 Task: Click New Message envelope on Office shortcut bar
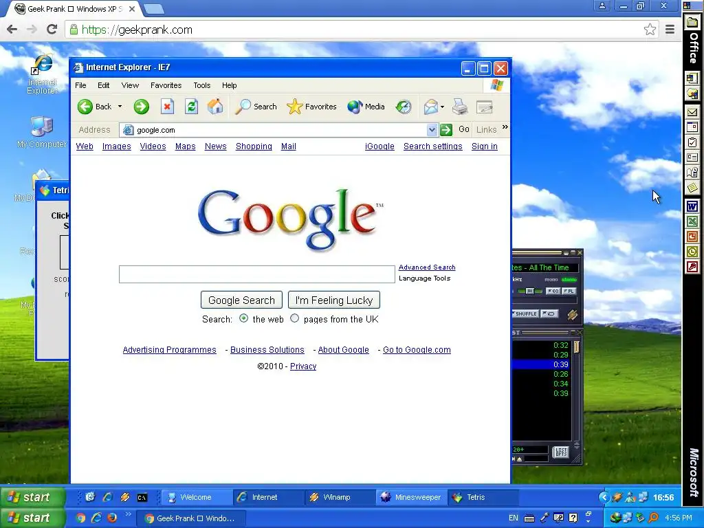coord(692,112)
